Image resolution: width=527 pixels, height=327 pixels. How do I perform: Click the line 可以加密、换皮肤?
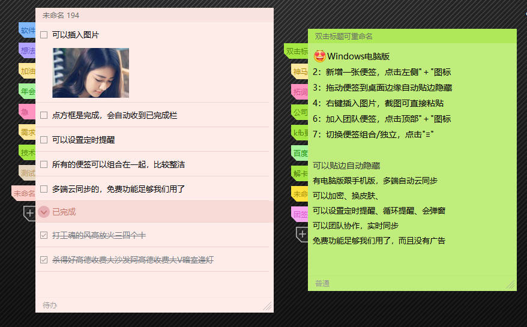coord(346,196)
